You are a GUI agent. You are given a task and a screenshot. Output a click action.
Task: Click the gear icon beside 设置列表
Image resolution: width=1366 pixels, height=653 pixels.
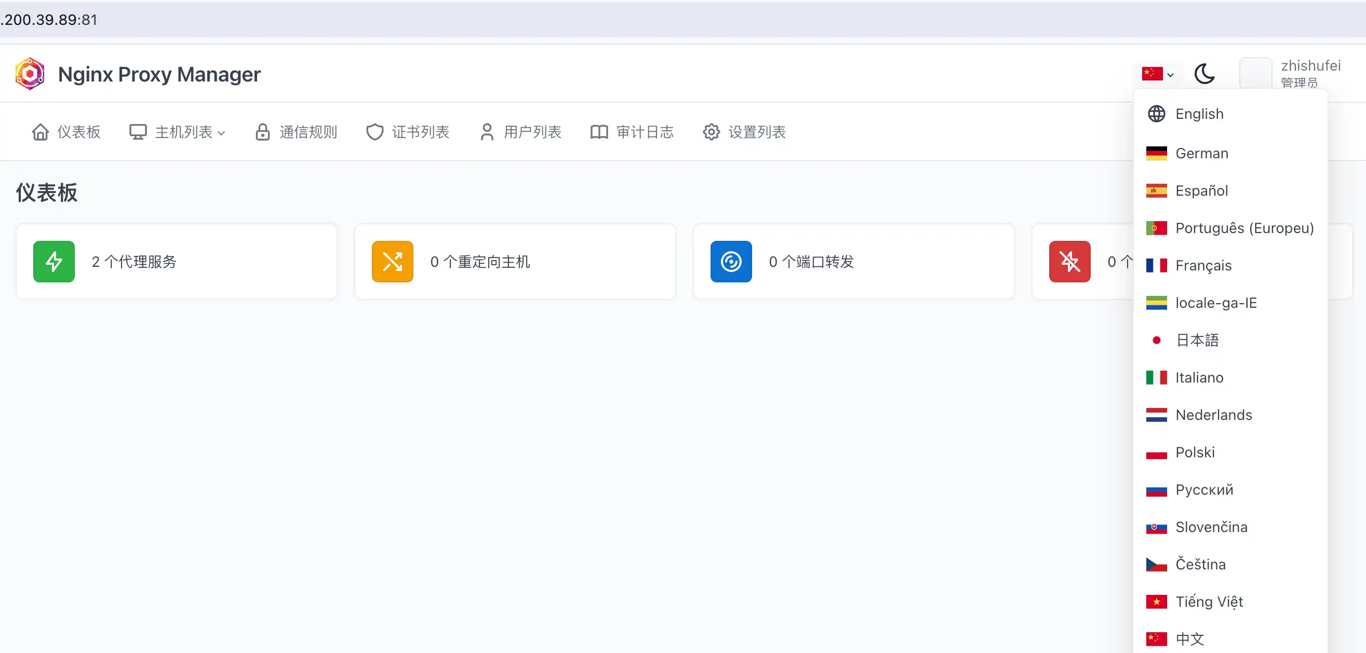point(711,132)
